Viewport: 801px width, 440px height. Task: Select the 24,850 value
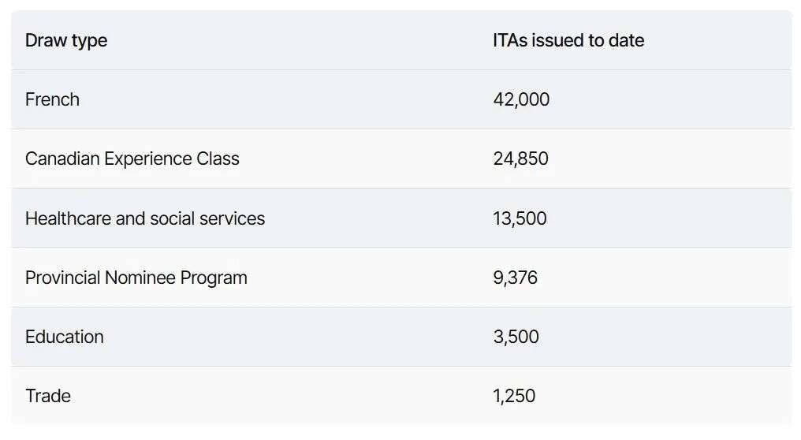[x=520, y=158]
